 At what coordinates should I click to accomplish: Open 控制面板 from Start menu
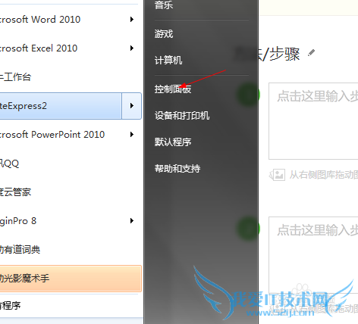[173, 89]
